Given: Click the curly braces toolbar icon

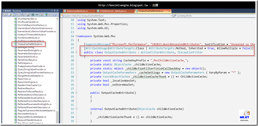Looking at the screenshot, I should coord(33,15).
